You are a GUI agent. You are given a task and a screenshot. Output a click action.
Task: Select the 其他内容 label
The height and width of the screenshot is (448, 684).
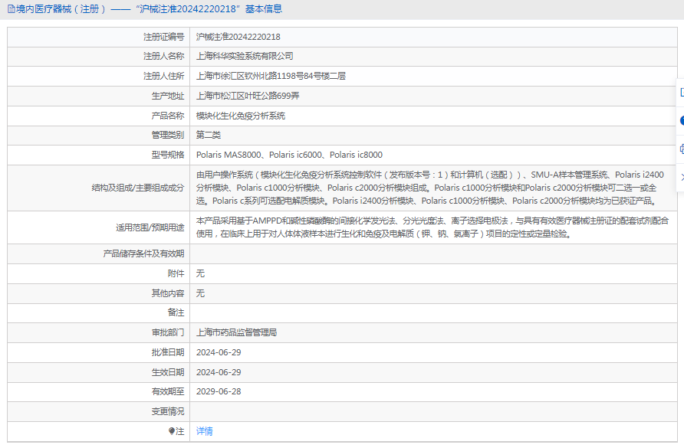[x=168, y=293]
